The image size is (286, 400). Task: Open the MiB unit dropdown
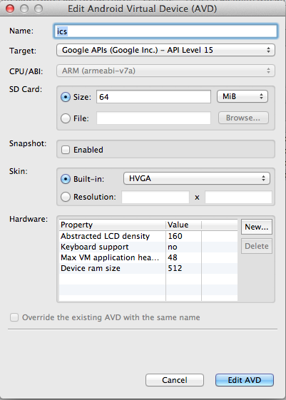tap(242, 96)
